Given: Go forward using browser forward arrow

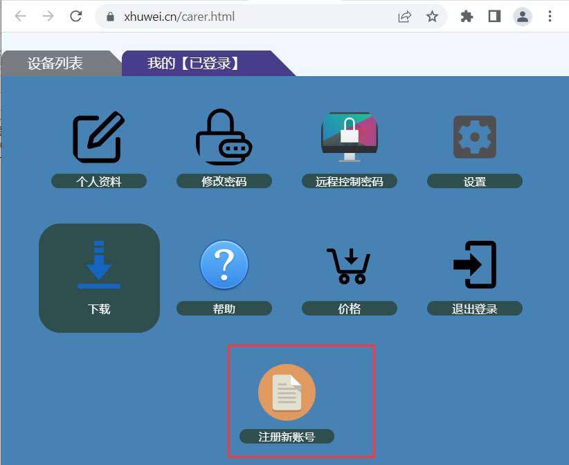Looking at the screenshot, I should tap(48, 17).
